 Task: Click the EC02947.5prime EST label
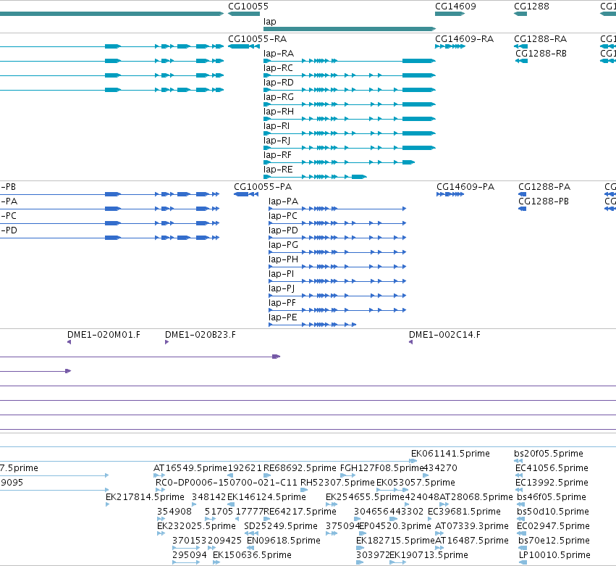pyautogui.click(x=554, y=526)
